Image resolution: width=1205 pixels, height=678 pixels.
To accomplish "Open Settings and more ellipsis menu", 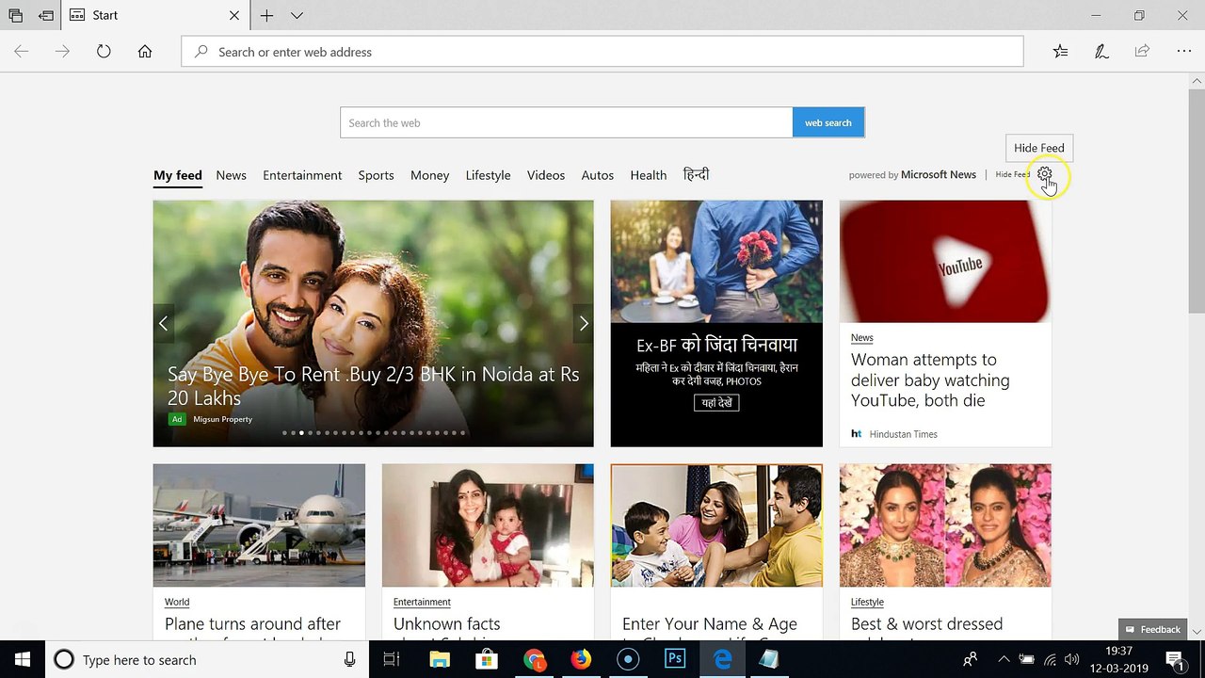I will [x=1184, y=52].
